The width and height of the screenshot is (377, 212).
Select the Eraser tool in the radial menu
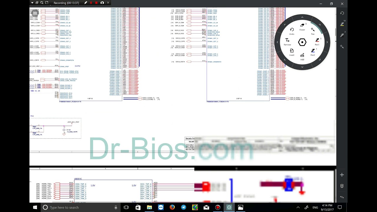coord(302,26)
